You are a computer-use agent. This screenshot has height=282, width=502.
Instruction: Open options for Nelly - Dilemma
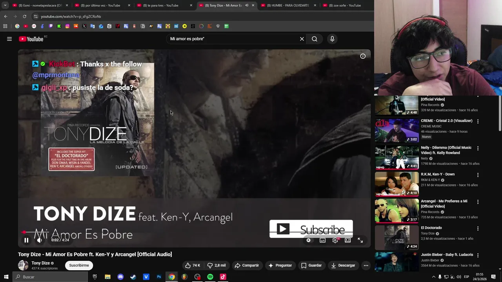click(x=478, y=148)
